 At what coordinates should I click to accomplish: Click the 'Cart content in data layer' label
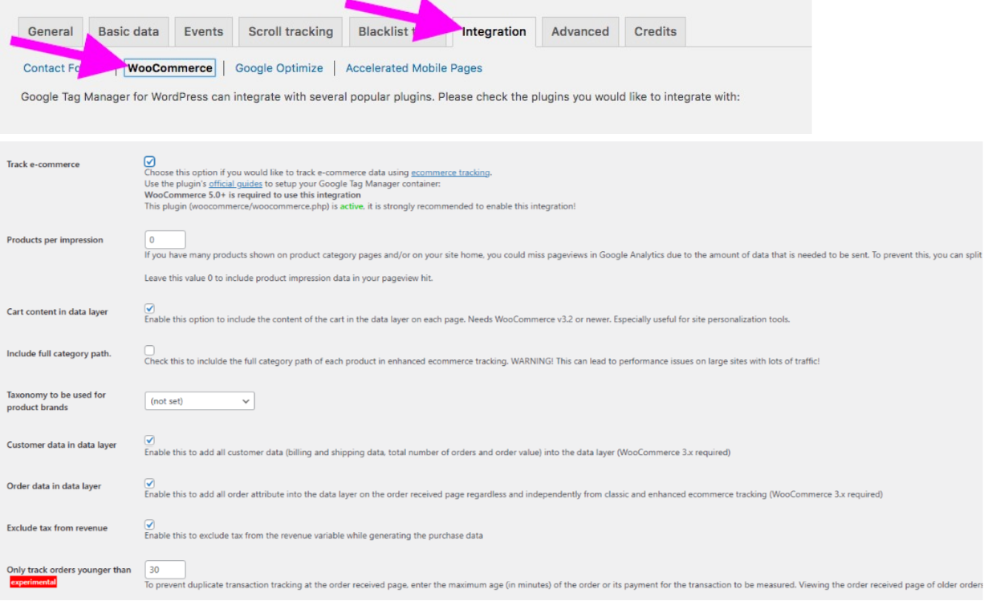57,311
